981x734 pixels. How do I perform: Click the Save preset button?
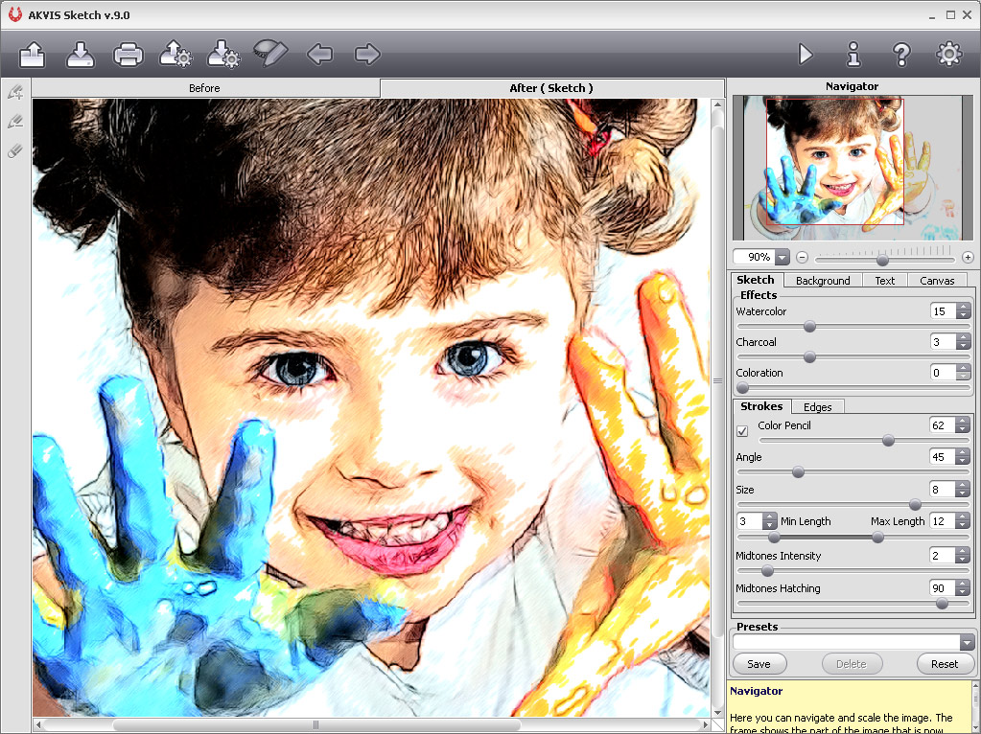click(759, 663)
